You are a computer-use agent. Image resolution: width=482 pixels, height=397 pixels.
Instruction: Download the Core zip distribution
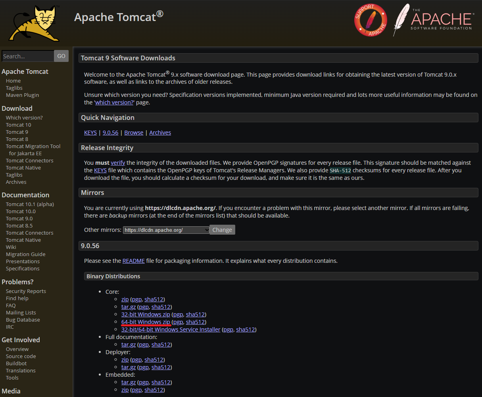point(125,299)
